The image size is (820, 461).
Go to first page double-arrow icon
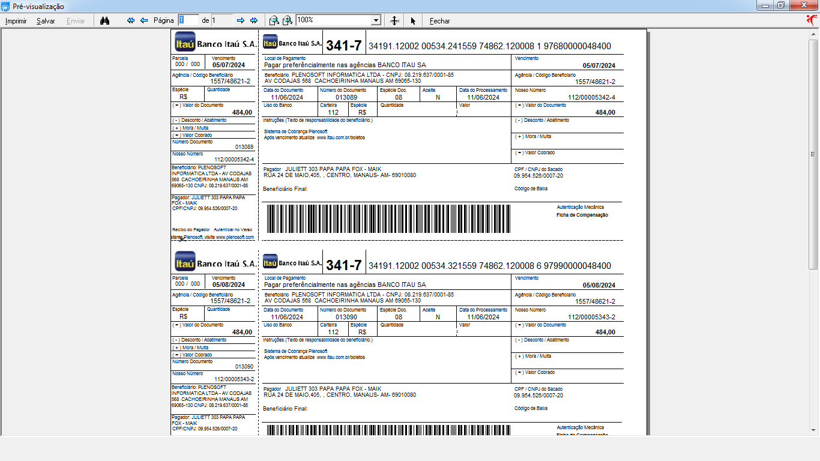(x=131, y=20)
